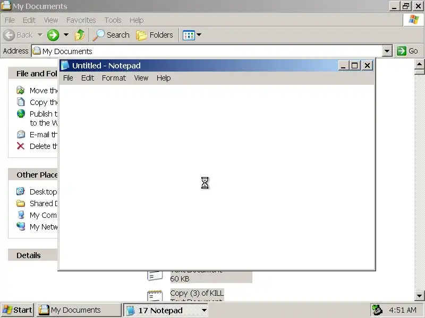Click the Move this file link text
Image resolution: width=425 pixels, height=318 pixels.
[44, 91]
